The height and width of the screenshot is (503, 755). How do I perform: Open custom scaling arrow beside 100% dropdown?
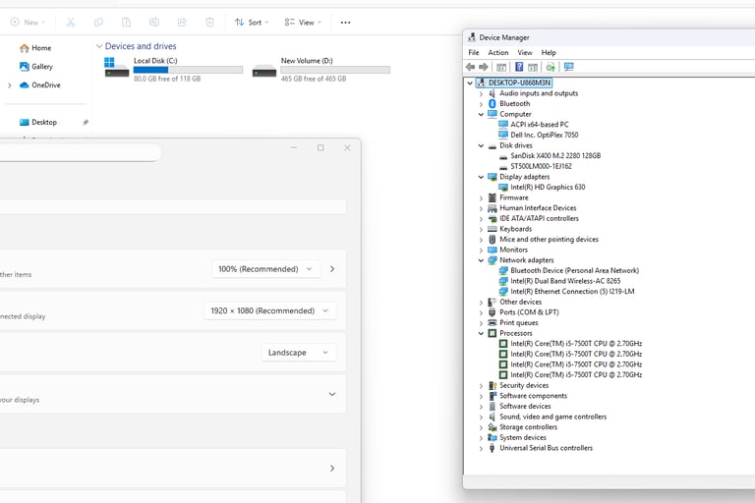pos(332,269)
